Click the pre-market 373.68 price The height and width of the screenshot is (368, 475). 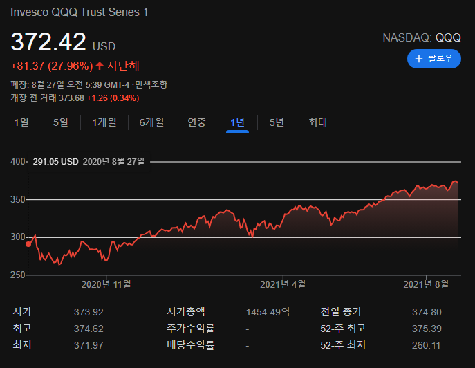(x=71, y=98)
